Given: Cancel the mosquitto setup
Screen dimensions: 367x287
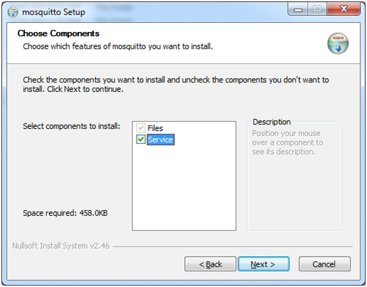Looking at the screenshot, I should click(x=324, y=264).
